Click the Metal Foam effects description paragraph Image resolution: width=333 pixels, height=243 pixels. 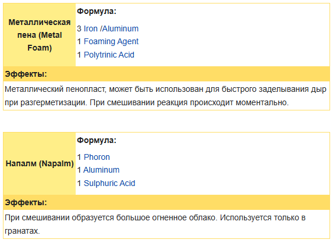coord(166,96)
